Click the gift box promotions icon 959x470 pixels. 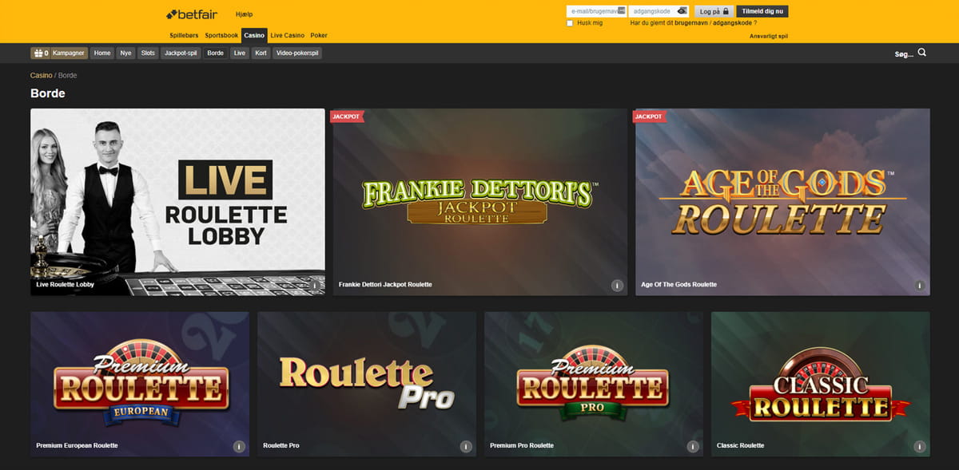(x=38, y=53)
